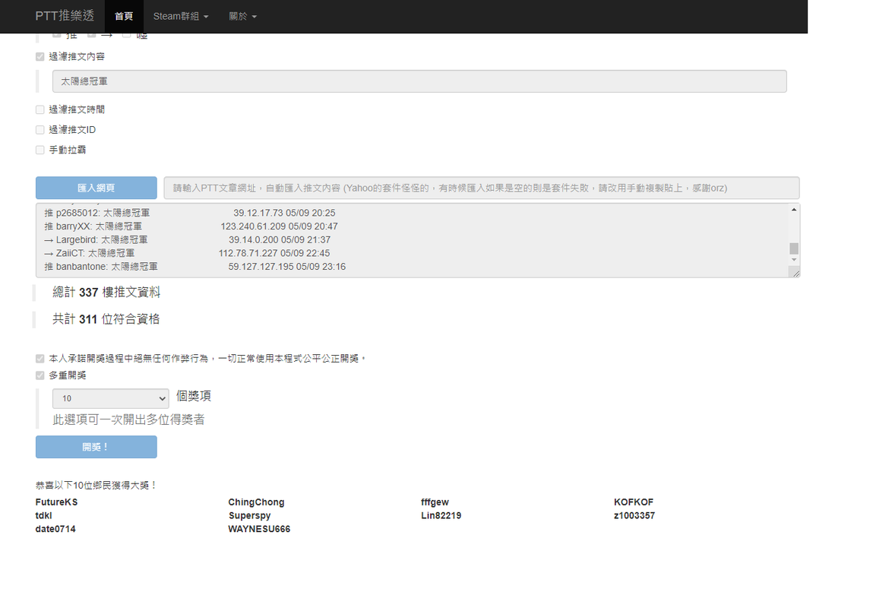Select the 首頁 navigation tab
This screenshot has height=608, width=873.
(x=124, y=16)
